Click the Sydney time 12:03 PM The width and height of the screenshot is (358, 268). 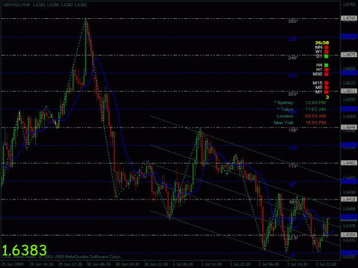click(x=316, y=103)
